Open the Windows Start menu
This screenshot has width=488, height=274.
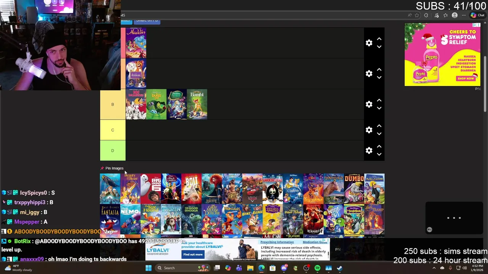click(x=148, y=268)
